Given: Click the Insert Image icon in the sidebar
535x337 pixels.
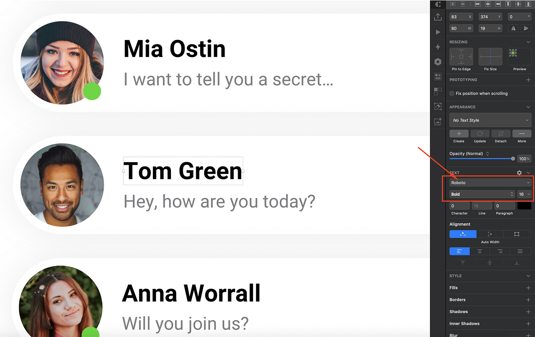Looking at the screenshot, I should (x=438, y=121).
